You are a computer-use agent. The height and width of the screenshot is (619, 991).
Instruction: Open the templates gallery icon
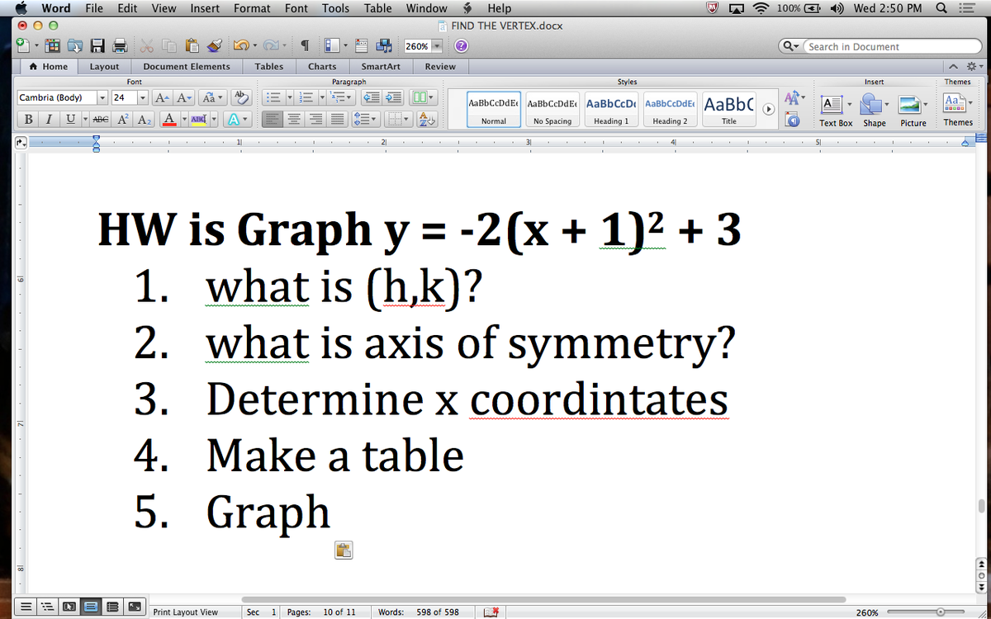tap(54, 46)
